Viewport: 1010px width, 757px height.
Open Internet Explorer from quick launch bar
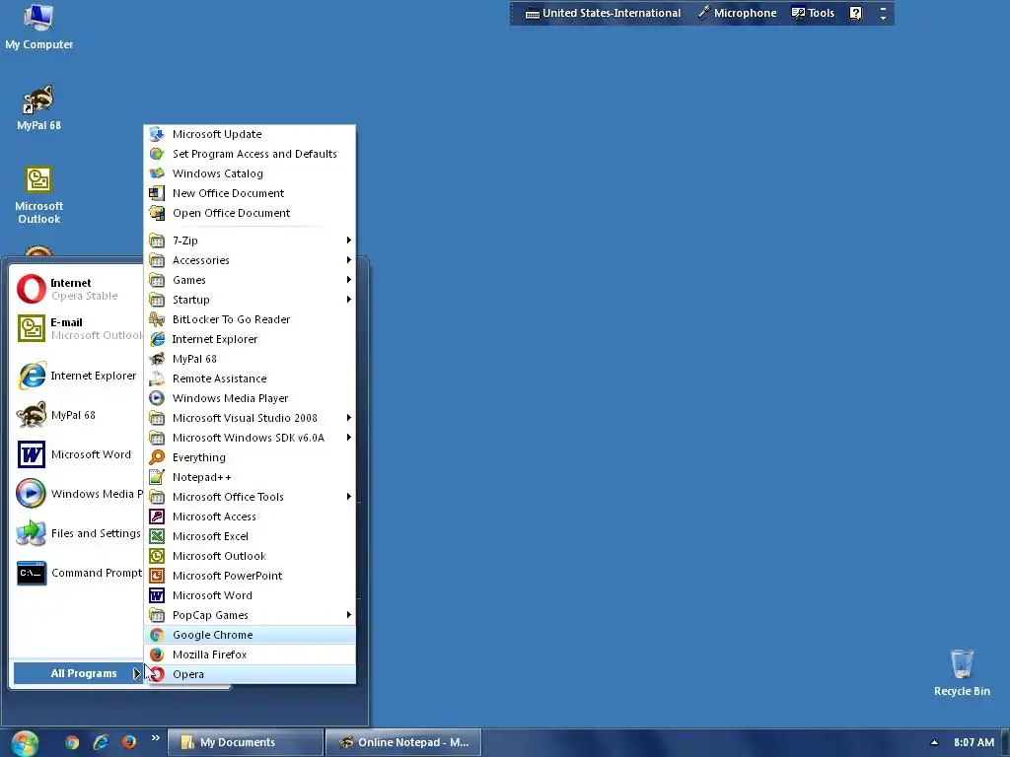[x=101, y=742]
